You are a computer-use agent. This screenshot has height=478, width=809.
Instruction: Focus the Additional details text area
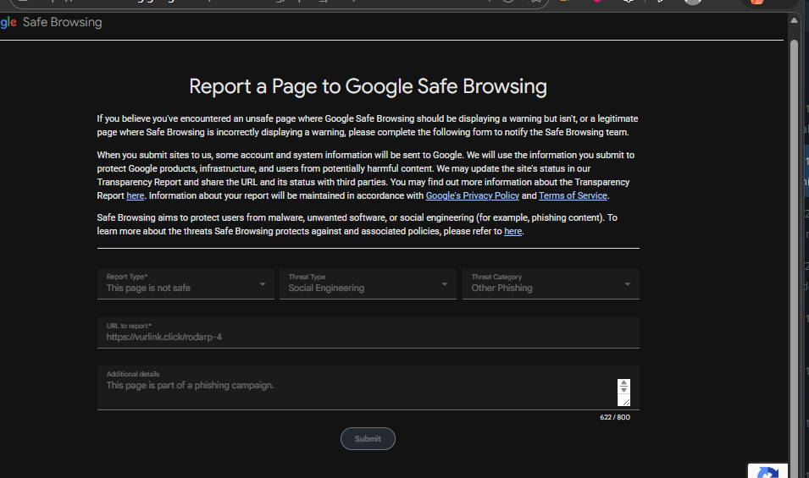pyautogui.click(x=356, y=387)
